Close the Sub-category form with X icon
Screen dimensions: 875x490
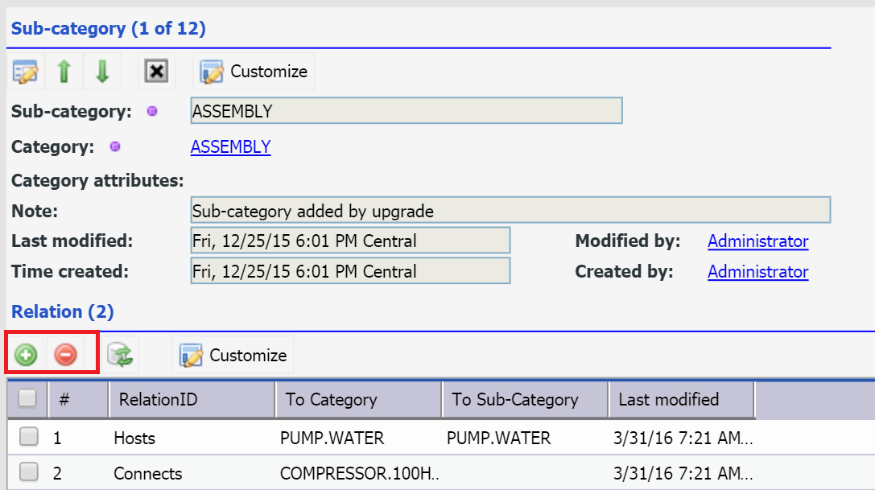pos(156,72)
